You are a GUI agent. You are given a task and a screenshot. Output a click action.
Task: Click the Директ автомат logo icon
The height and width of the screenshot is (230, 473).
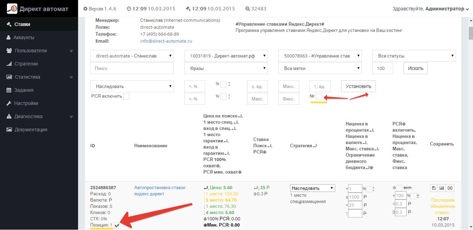point(12,8)
